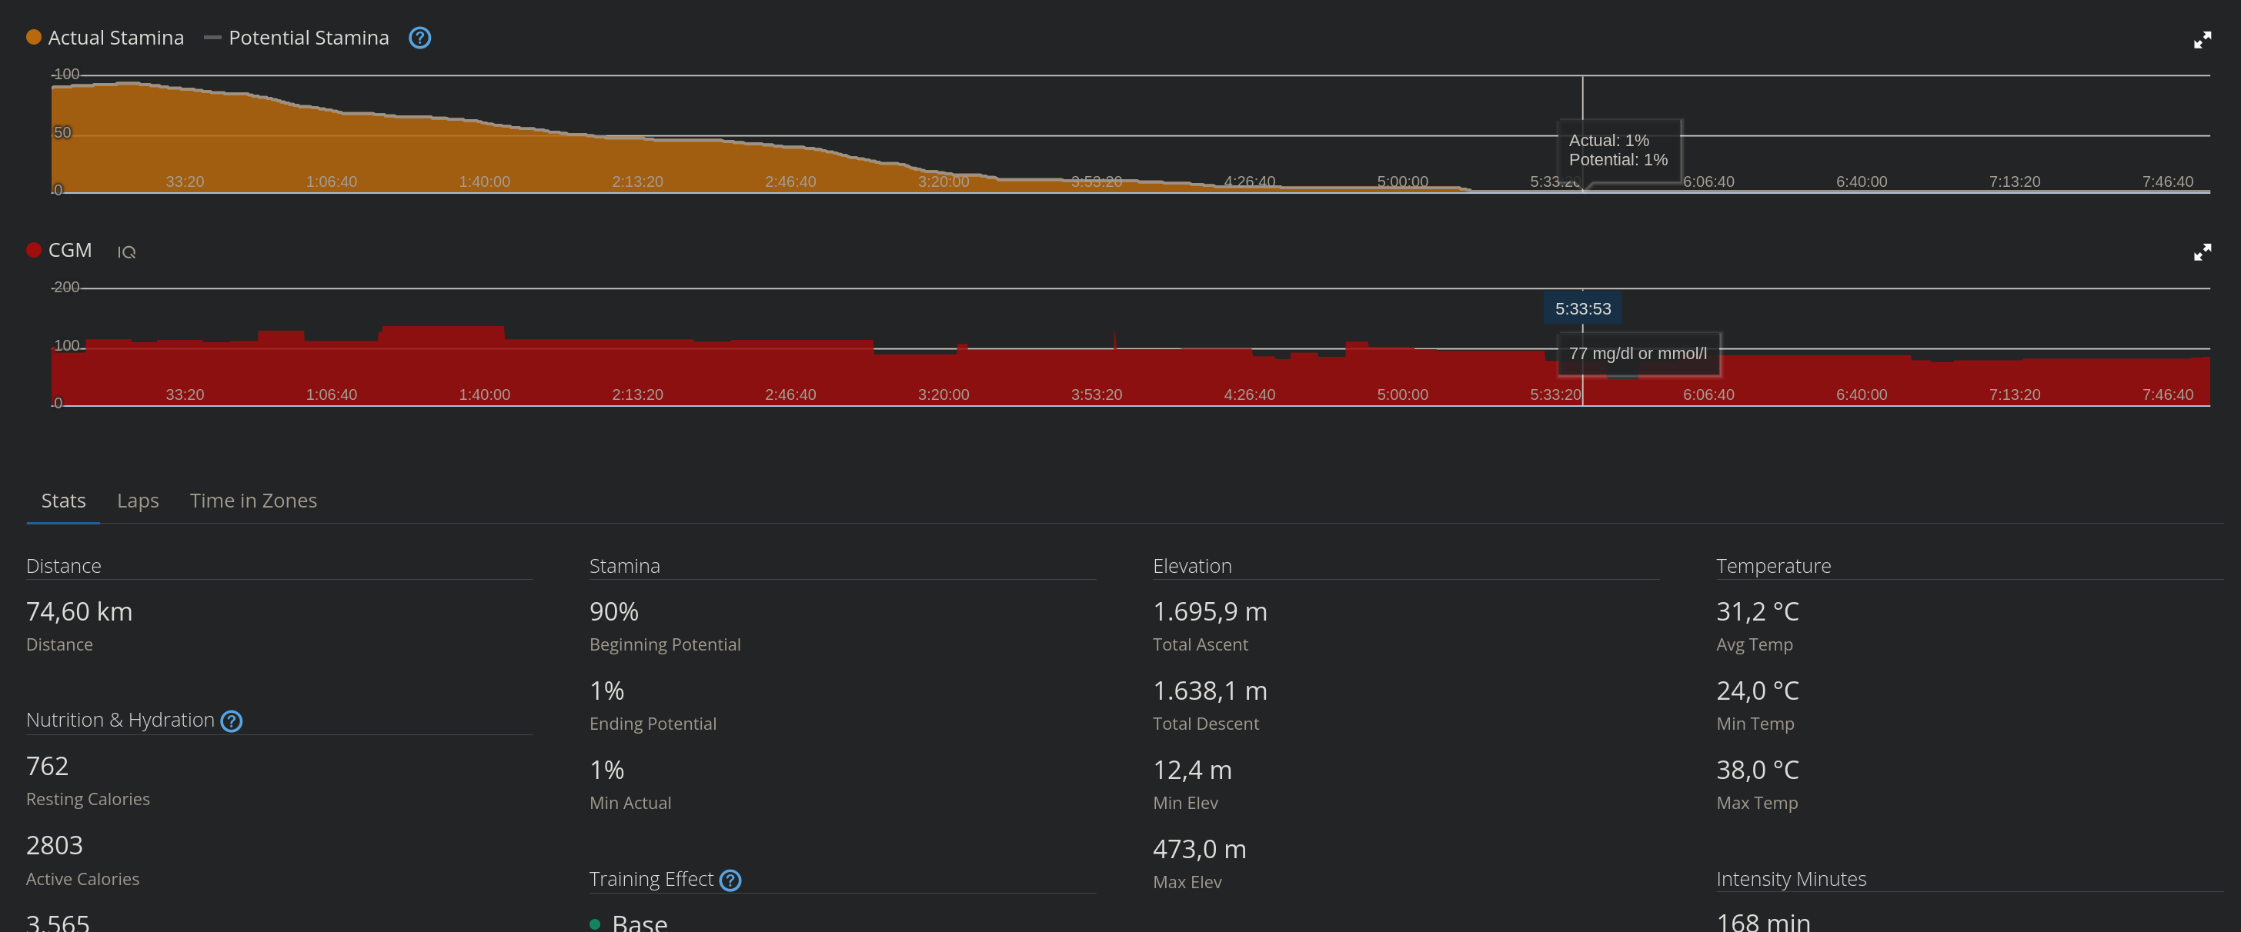Viewport: 2241px width, 932px height.
Task: Select the Stats tab
Action: pos(64,501)
